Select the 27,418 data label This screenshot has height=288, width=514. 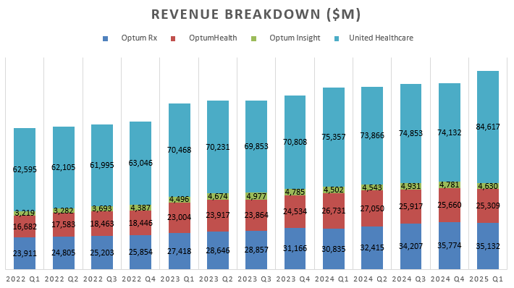tap(179, 251)
